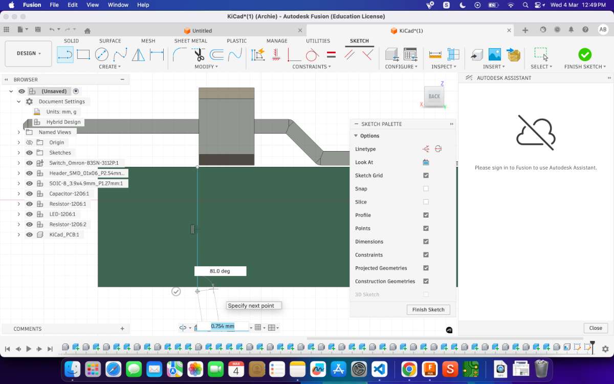
Task: Open the INSPECT dropdown menu
Action: pyautogui.click(x=444, y=67)
